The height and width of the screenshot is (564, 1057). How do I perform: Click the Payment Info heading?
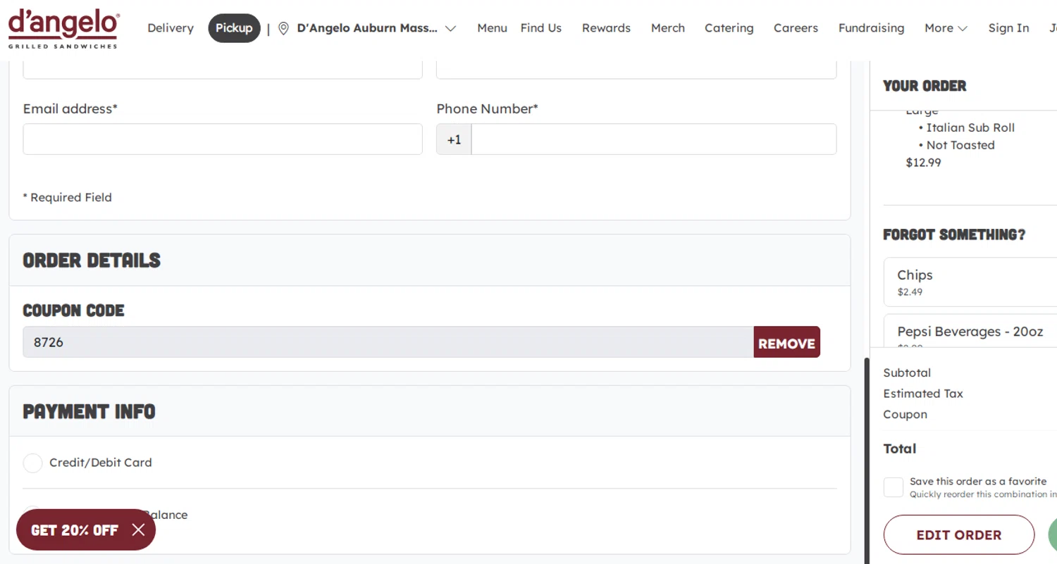coord(89,411)
